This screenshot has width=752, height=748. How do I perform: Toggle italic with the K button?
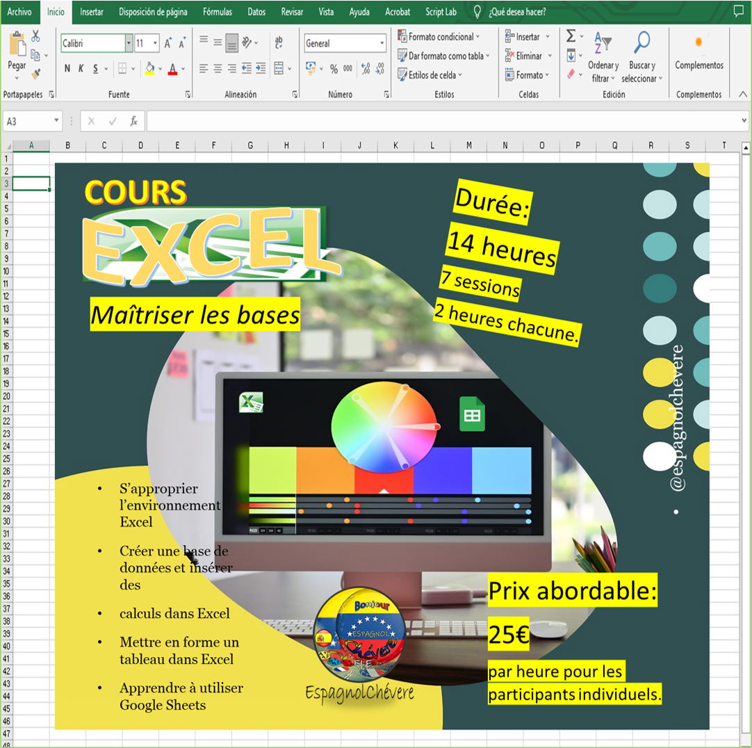81,69
